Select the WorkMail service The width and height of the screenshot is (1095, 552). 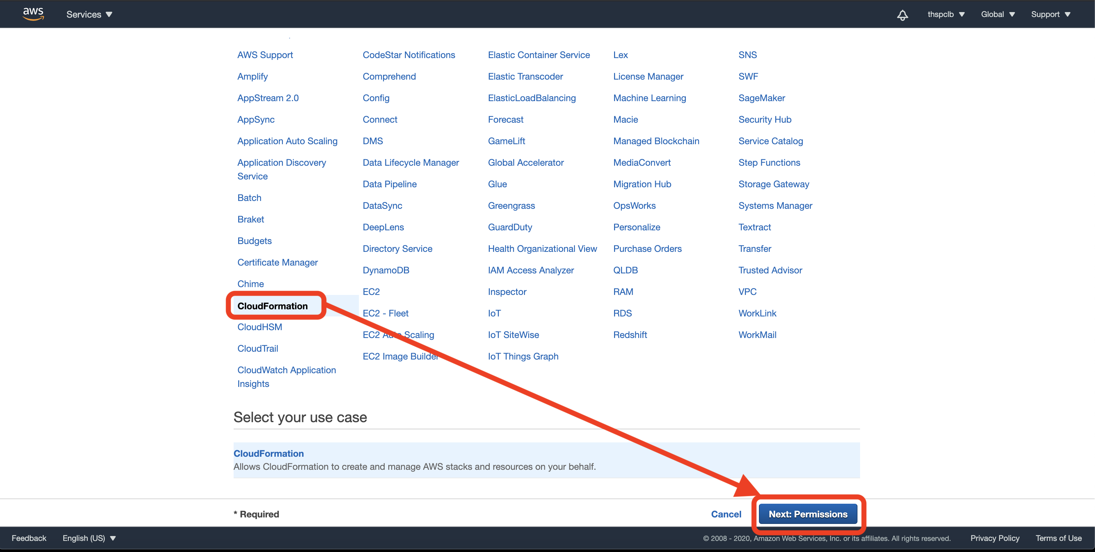[x=758, y=335]
